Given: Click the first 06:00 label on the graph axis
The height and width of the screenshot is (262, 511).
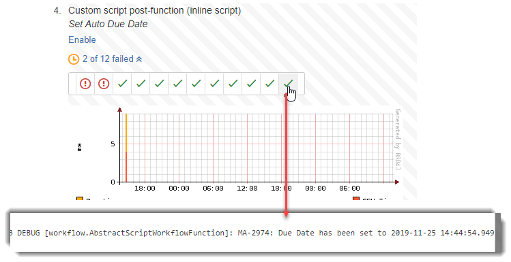Looking at the screenshot, I should coord(213,189).
